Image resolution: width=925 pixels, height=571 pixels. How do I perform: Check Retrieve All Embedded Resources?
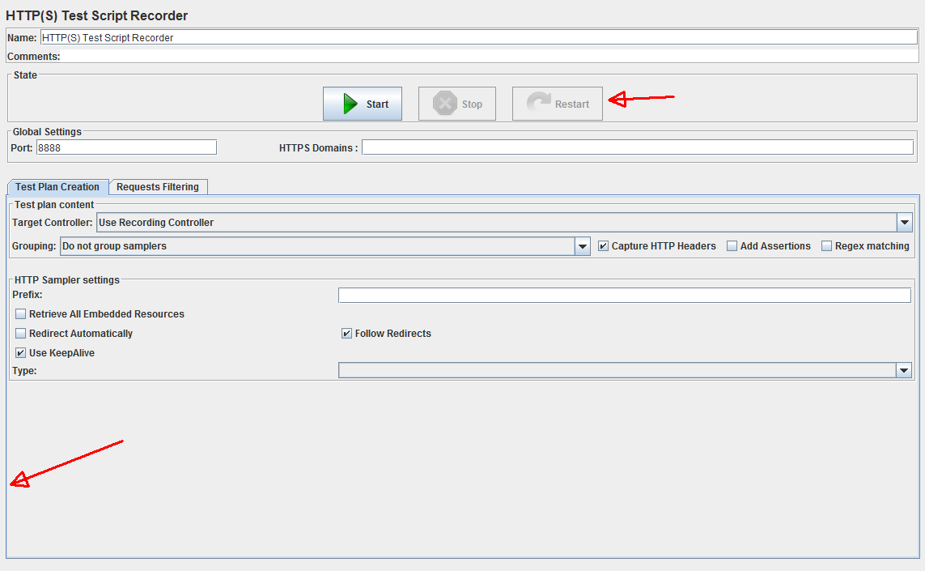tap(21, 314)
